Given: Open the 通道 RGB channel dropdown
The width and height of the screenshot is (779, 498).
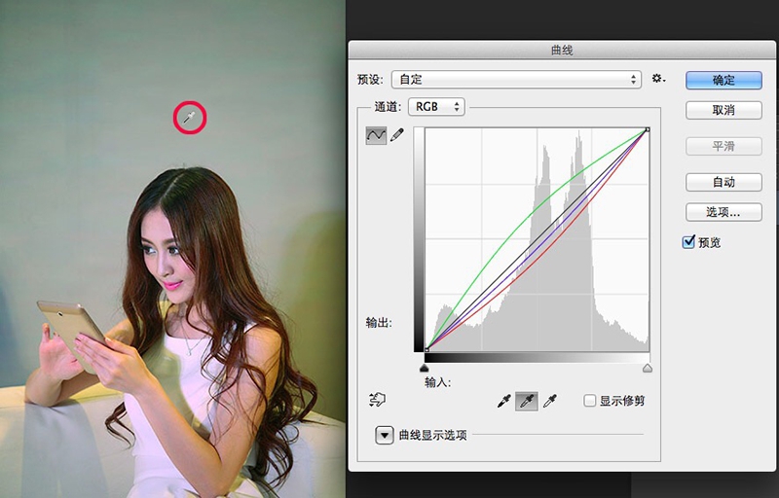Looking at the screenshot, I should (x=436, y=107).
